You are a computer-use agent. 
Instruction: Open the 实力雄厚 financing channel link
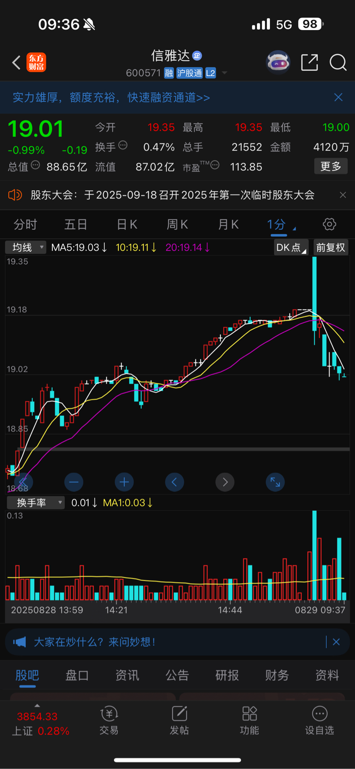[111, 97]
